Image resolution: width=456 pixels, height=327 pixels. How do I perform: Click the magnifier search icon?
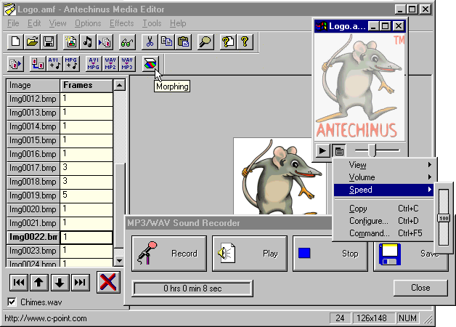[x=205, y=41]
